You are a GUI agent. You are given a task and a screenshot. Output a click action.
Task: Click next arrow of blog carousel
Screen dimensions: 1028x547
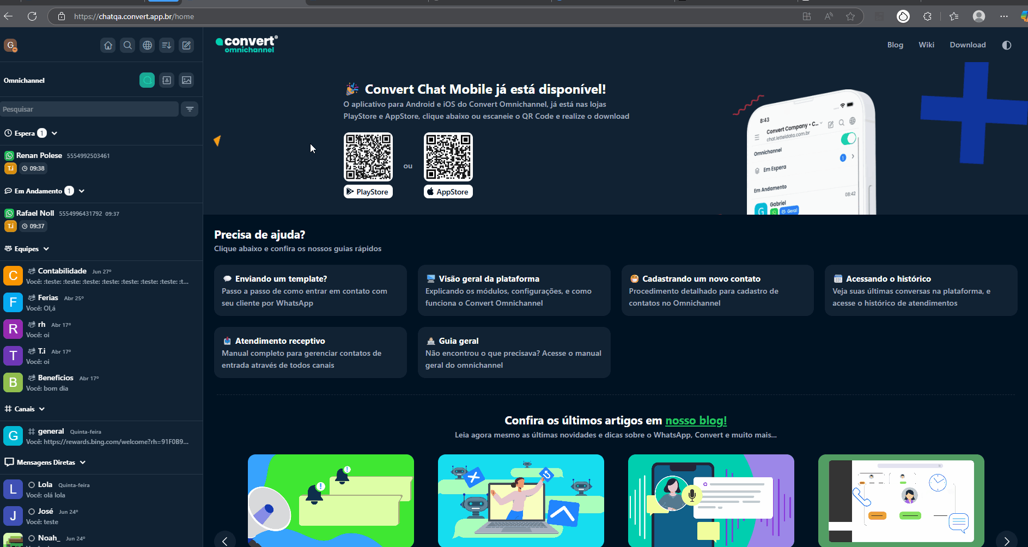[x=1007, y=541]
